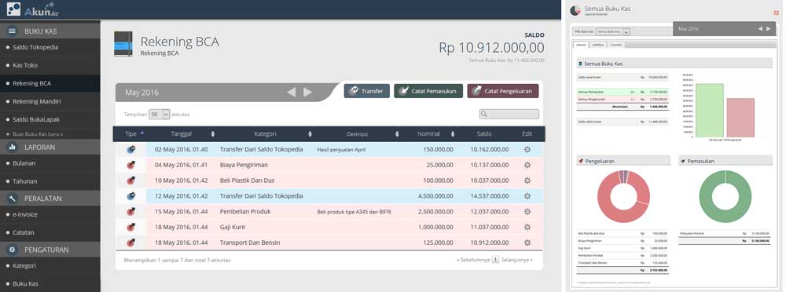
Task: Sort table by Tipe column
Action: pos(134,133)
